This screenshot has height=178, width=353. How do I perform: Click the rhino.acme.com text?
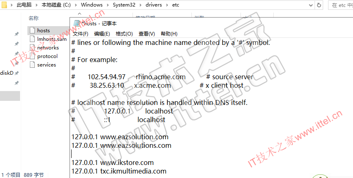[x=160, y=77]
